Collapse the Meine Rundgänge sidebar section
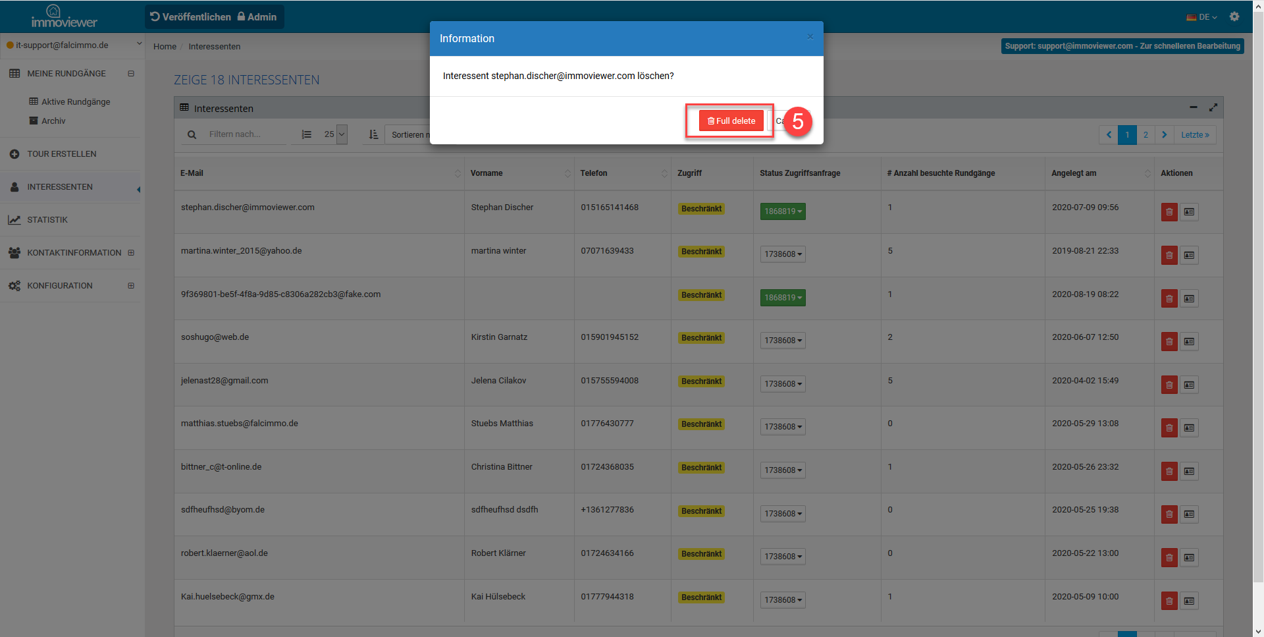 coord(131,73)
